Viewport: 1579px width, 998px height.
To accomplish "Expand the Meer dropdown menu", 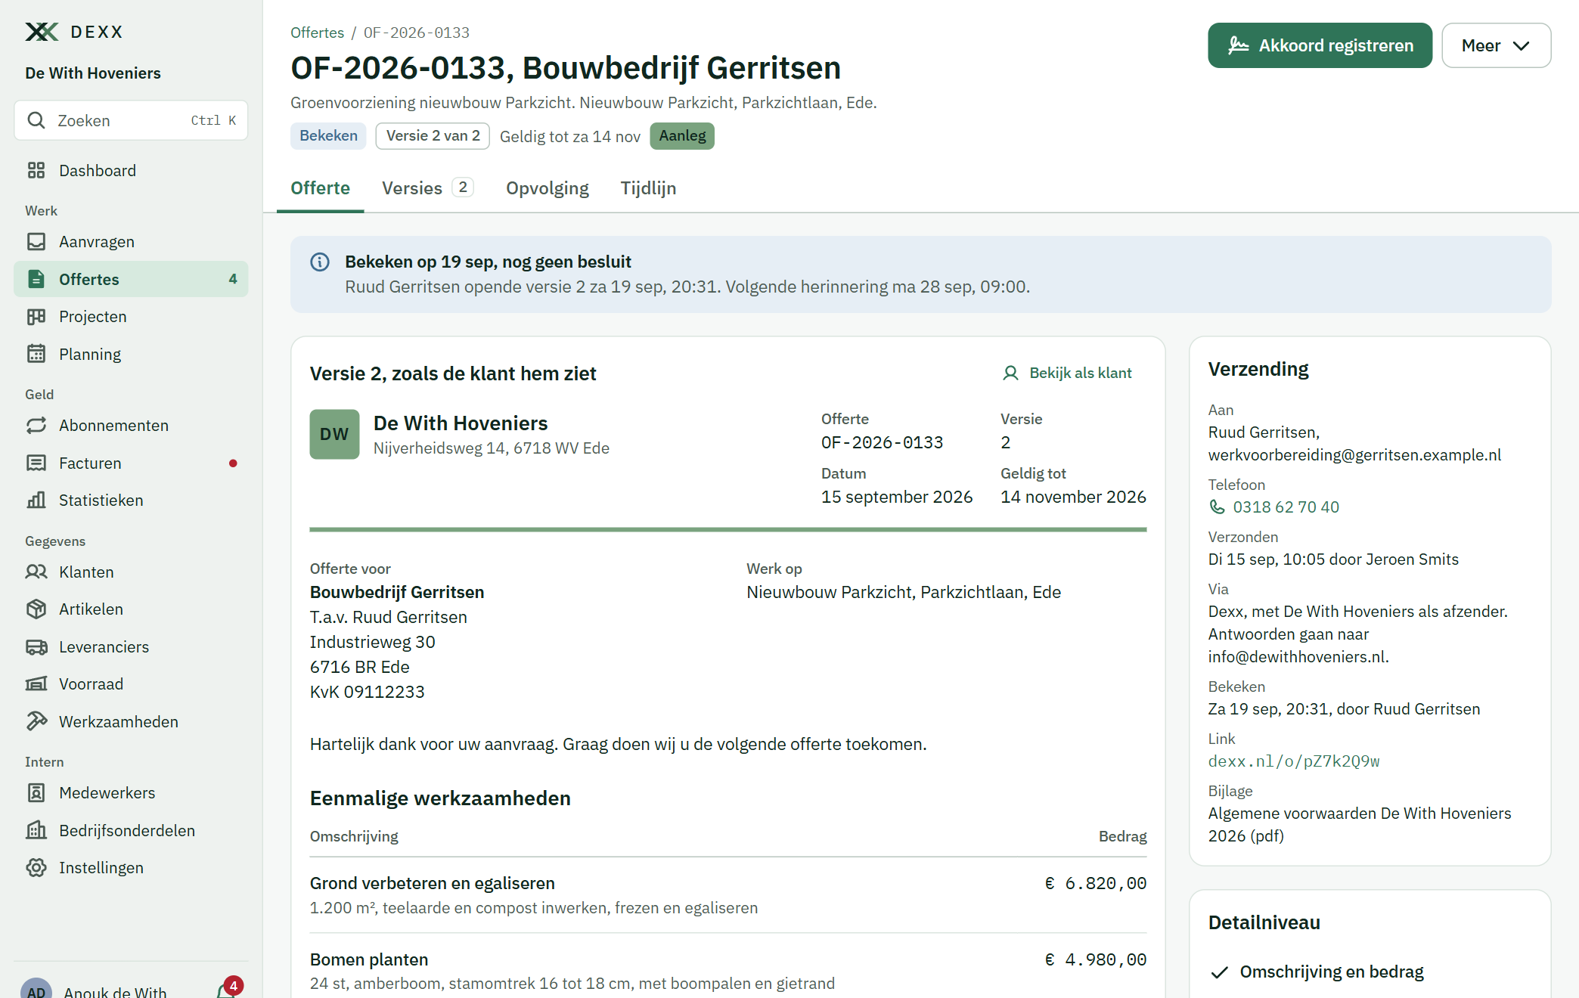I will (x=1496, y=45).
